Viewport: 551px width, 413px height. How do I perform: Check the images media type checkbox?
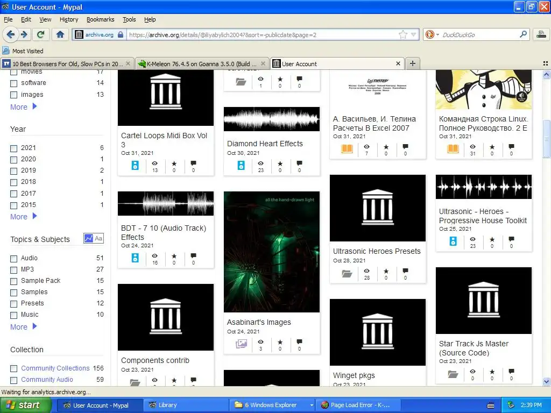[x=13, y=95]
